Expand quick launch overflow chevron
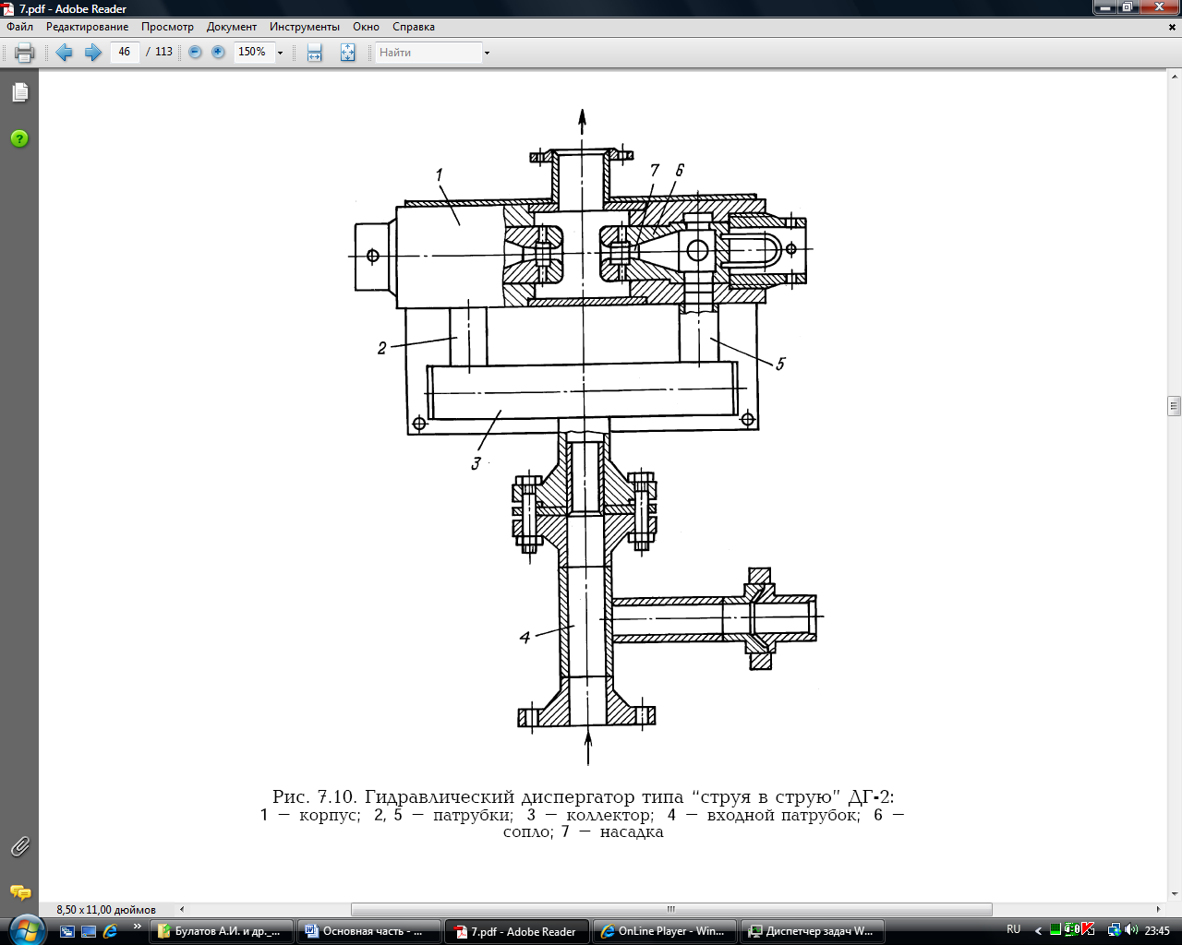The image size is (1182, 945). pos(138,927)
